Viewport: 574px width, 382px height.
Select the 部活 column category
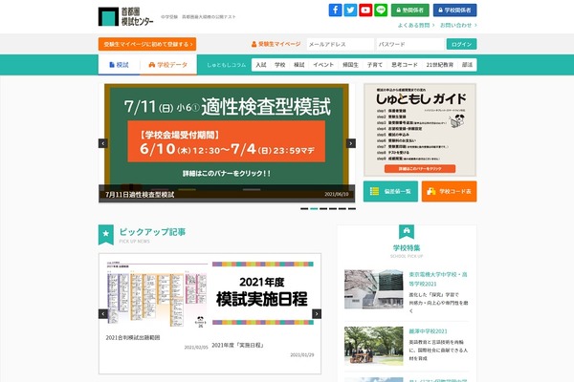coord(467,65)
